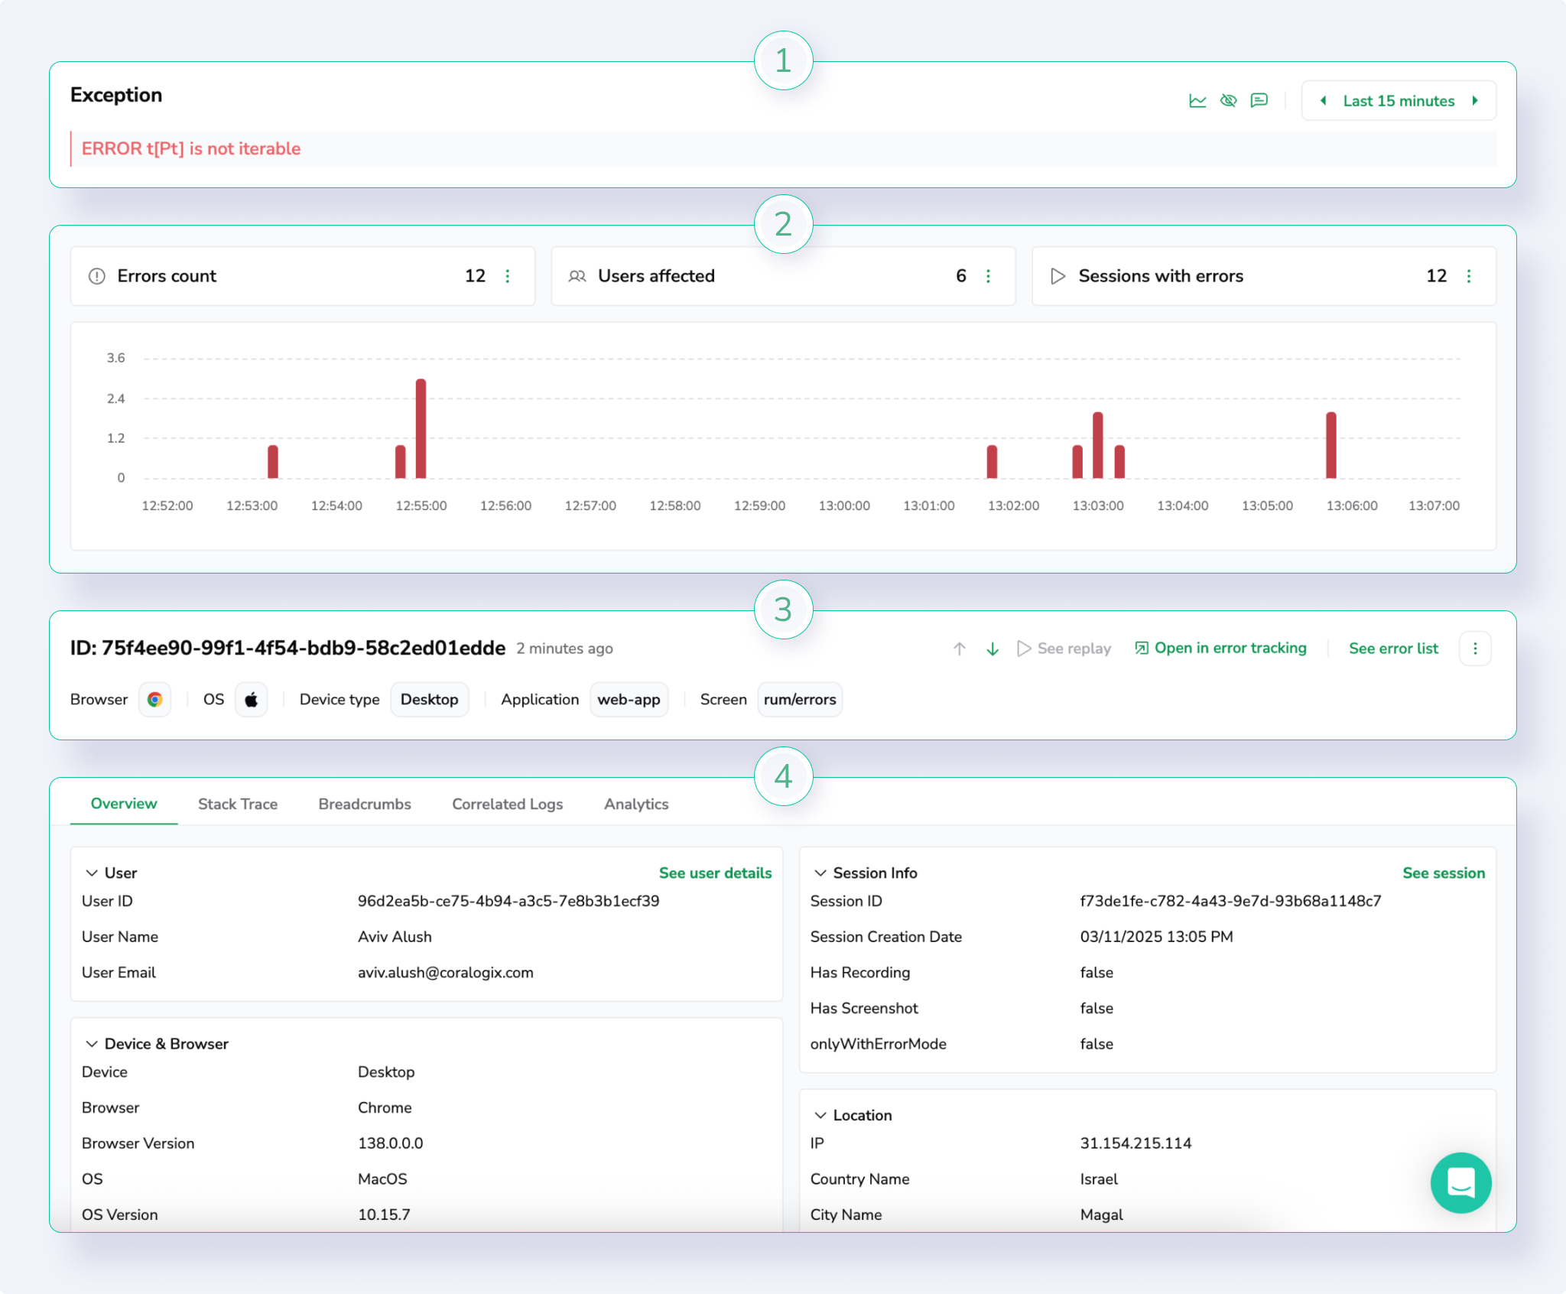The height and width of the screenshot is (1294, 1566).
Task: Select the tallest error bar at 12:55
Action: click(421, 428)
